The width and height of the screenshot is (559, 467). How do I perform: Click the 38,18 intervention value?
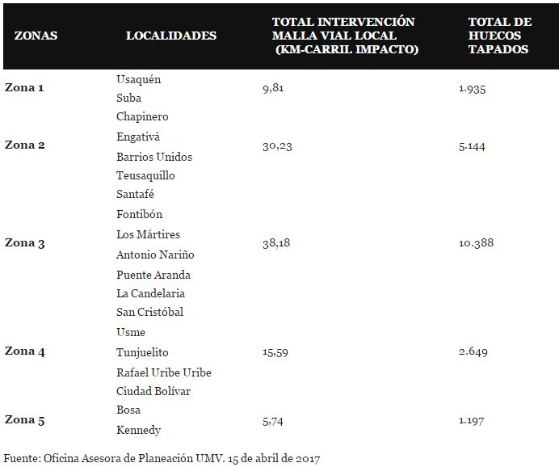[x=276, y=242]
